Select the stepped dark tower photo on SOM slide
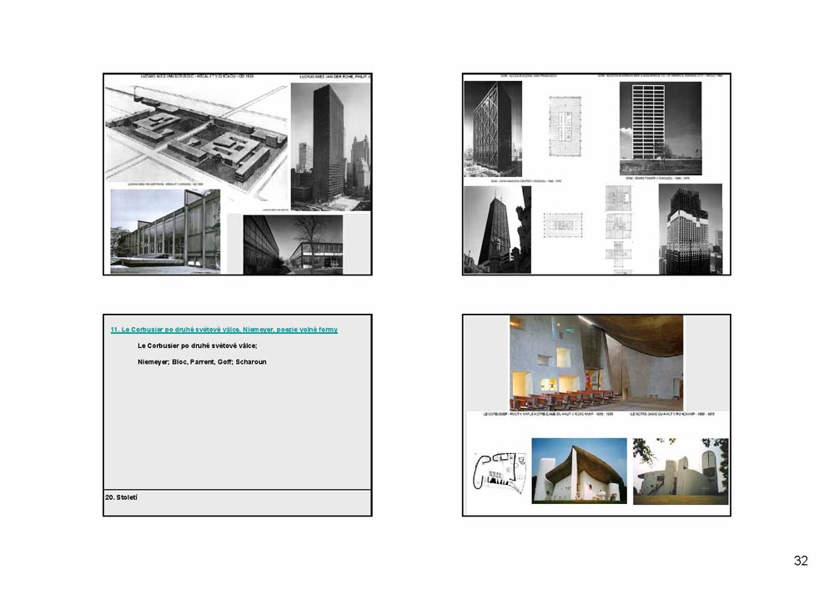The width and height of the screenshot is (834, 590). (x=691, y=229)
